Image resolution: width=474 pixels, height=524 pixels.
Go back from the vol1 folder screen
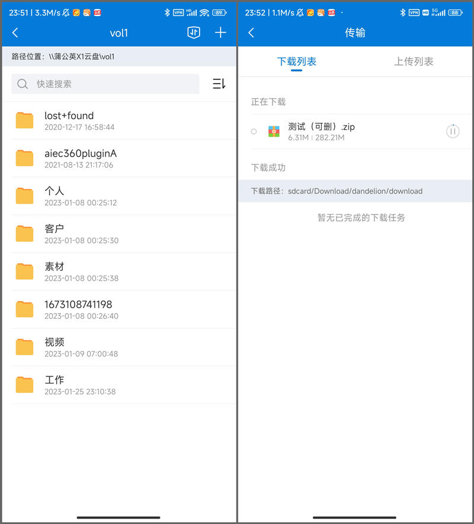(x=15, y=33)
